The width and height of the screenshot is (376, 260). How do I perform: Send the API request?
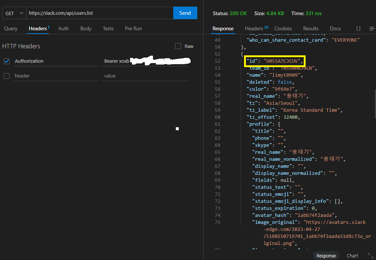(x=185, y=13)
